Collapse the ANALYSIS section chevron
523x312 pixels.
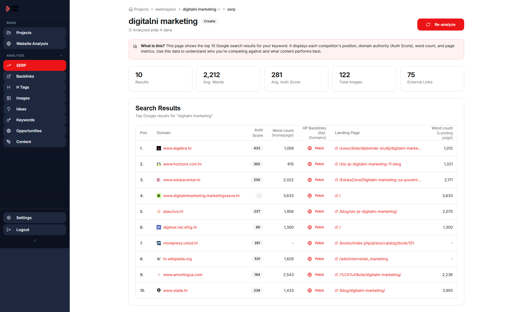pos(61,56)
